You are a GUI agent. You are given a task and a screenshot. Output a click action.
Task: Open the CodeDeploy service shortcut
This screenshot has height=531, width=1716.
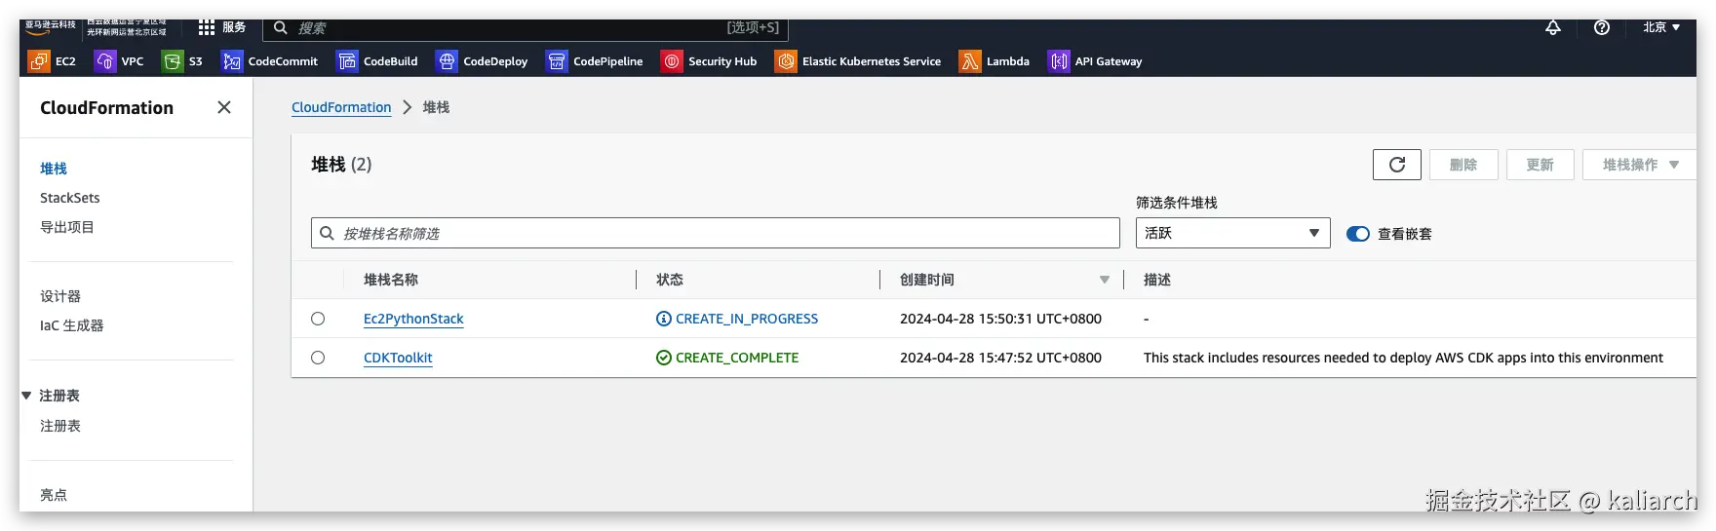pos(482,61)
